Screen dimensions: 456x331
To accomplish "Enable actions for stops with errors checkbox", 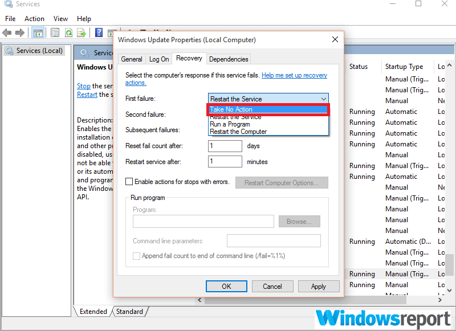I will (129, 182).
